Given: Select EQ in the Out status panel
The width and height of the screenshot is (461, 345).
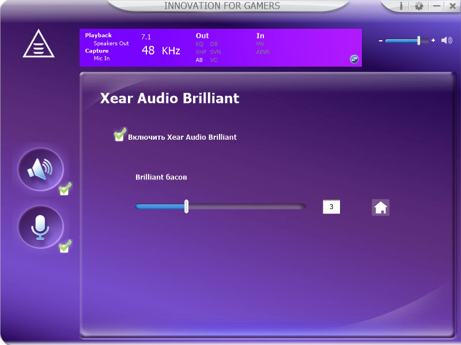Looking at the screenshot, I should click(x=199, y=44).
